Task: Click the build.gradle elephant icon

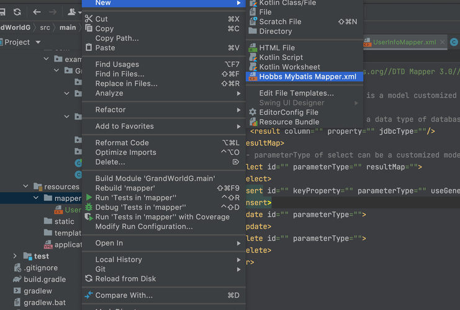Action: pos(17,279)
